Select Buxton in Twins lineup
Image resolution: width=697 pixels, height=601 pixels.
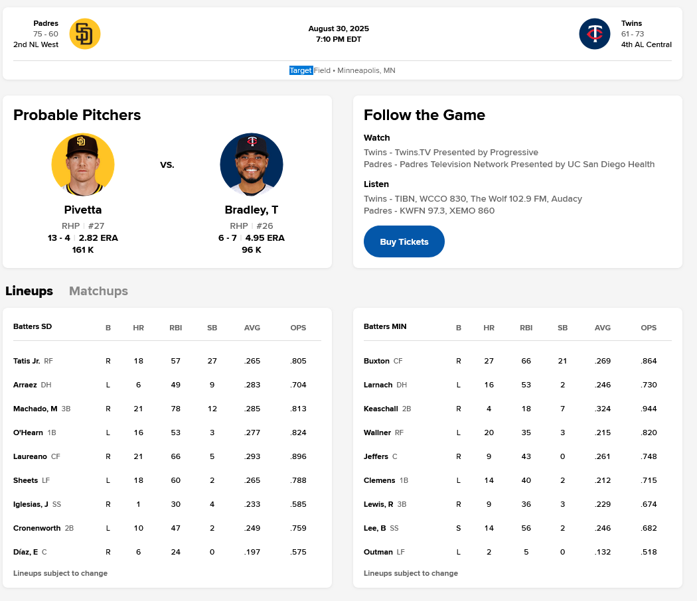click(376, 362)
